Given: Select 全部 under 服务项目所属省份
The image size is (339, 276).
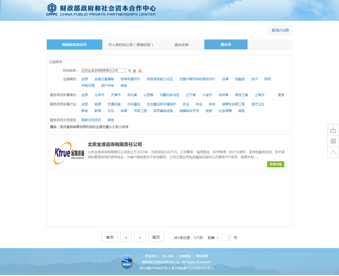Looking at the screenshot, I should (85, 95).
